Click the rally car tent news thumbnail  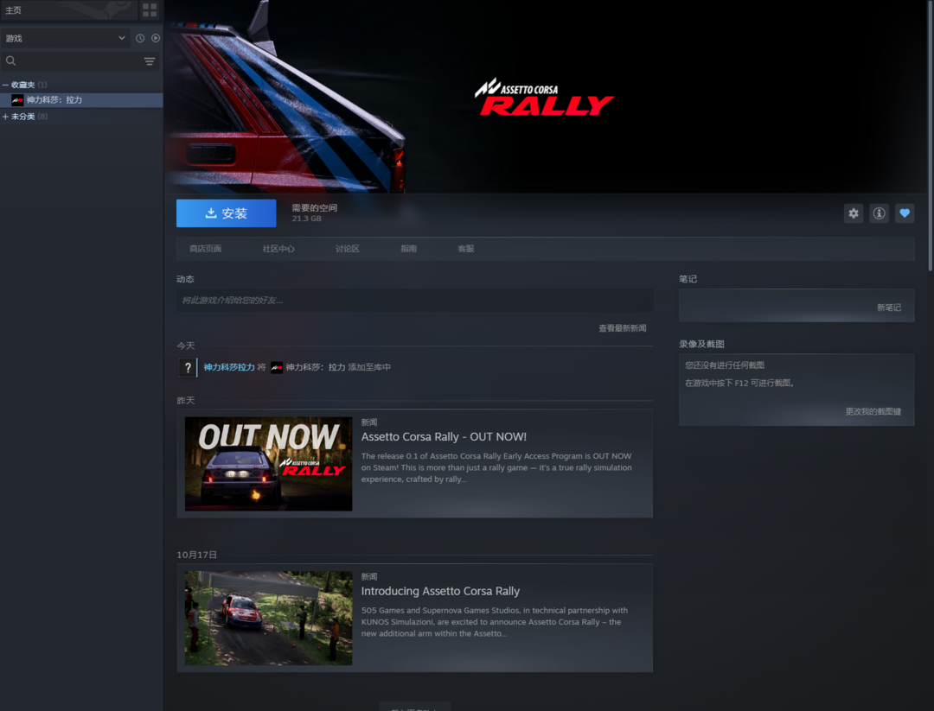pos(269,619)
